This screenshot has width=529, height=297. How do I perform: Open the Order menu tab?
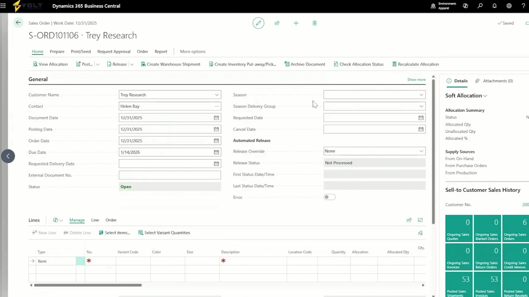pyautogui.click(x=142, y=52)
